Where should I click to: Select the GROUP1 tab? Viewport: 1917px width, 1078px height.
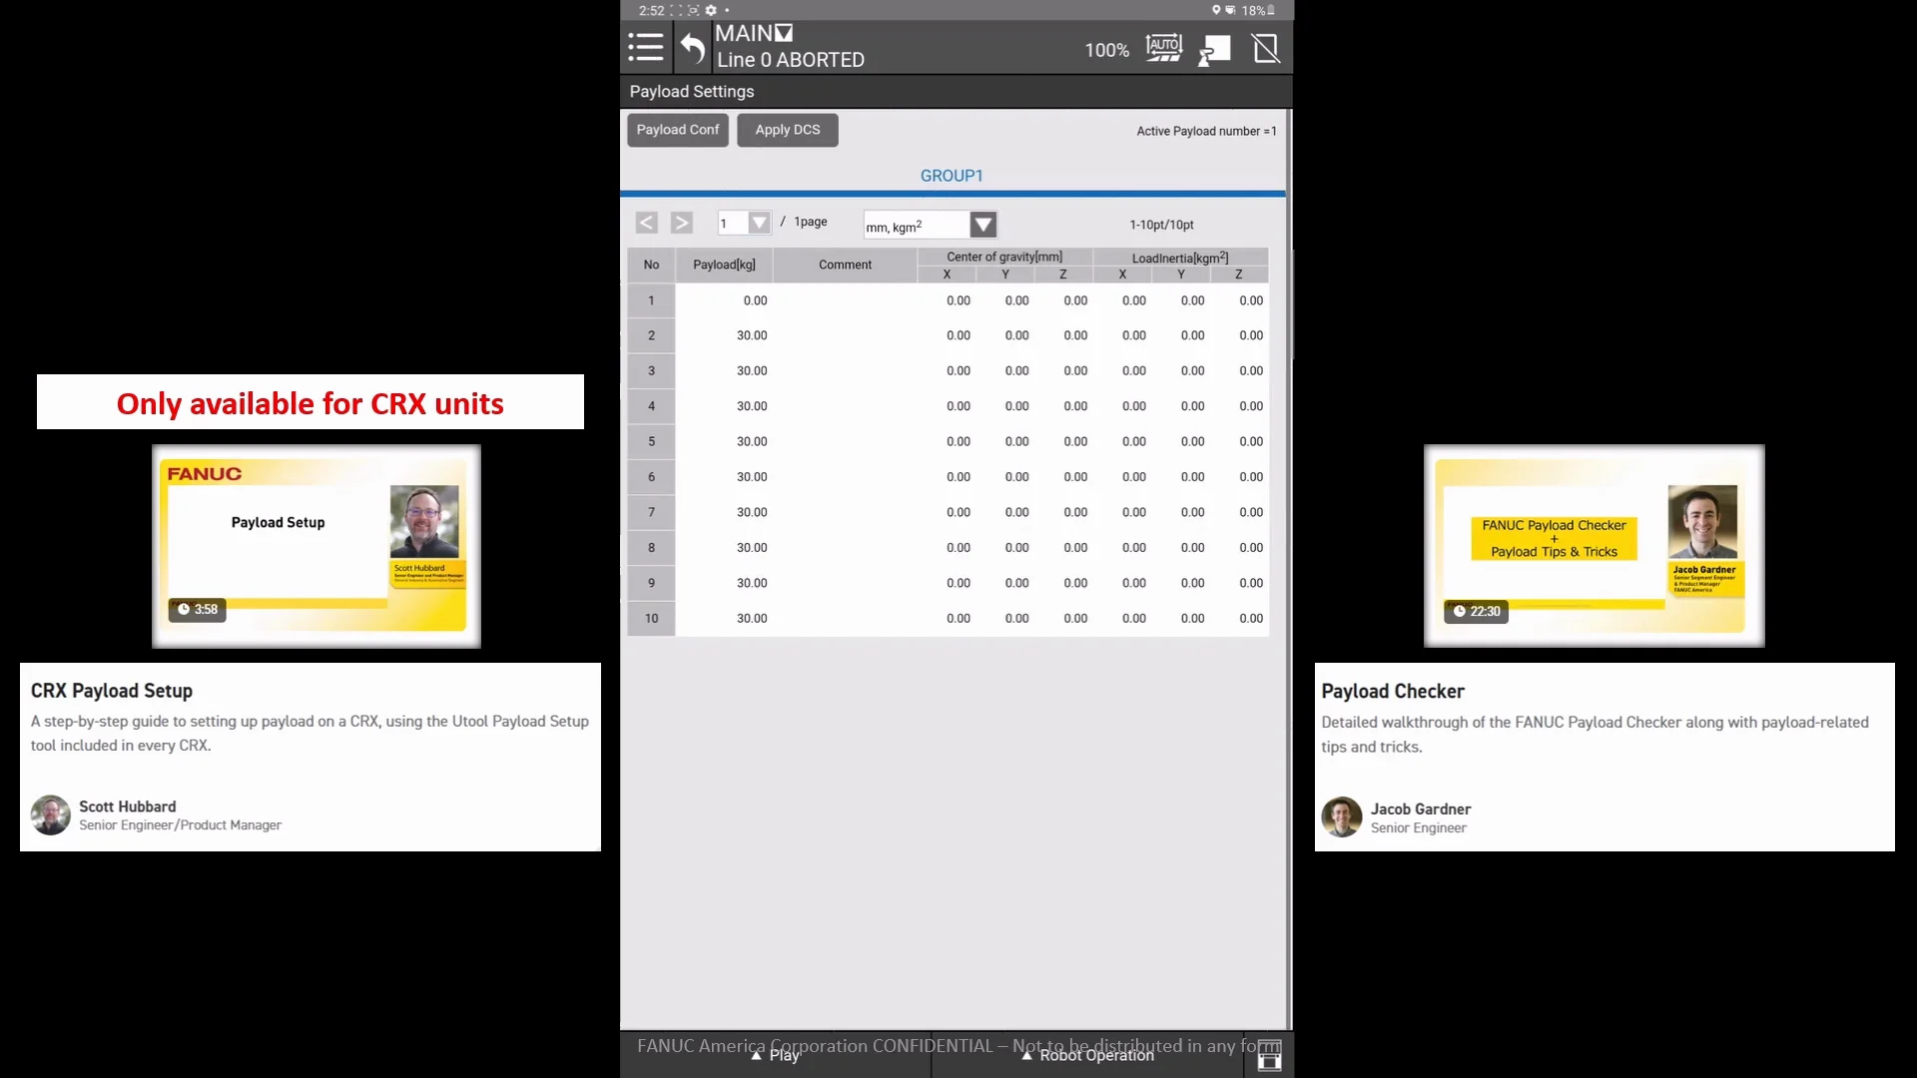click(951, 176)
